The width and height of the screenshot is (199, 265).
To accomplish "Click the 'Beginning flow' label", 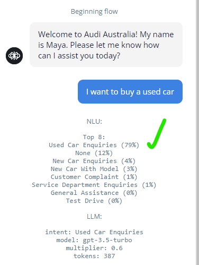I will [x=94, y=12].
